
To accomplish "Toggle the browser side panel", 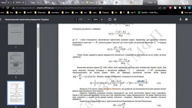I will (184, 8).
